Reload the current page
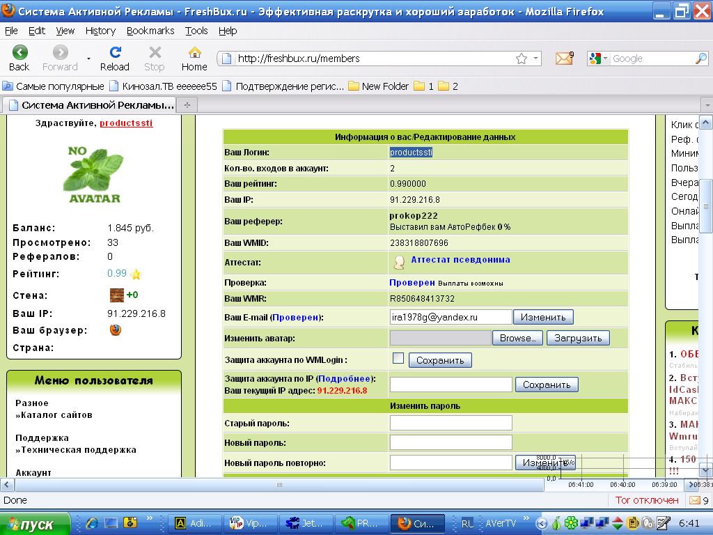The image size is (713, 535). tap(115, 52)
